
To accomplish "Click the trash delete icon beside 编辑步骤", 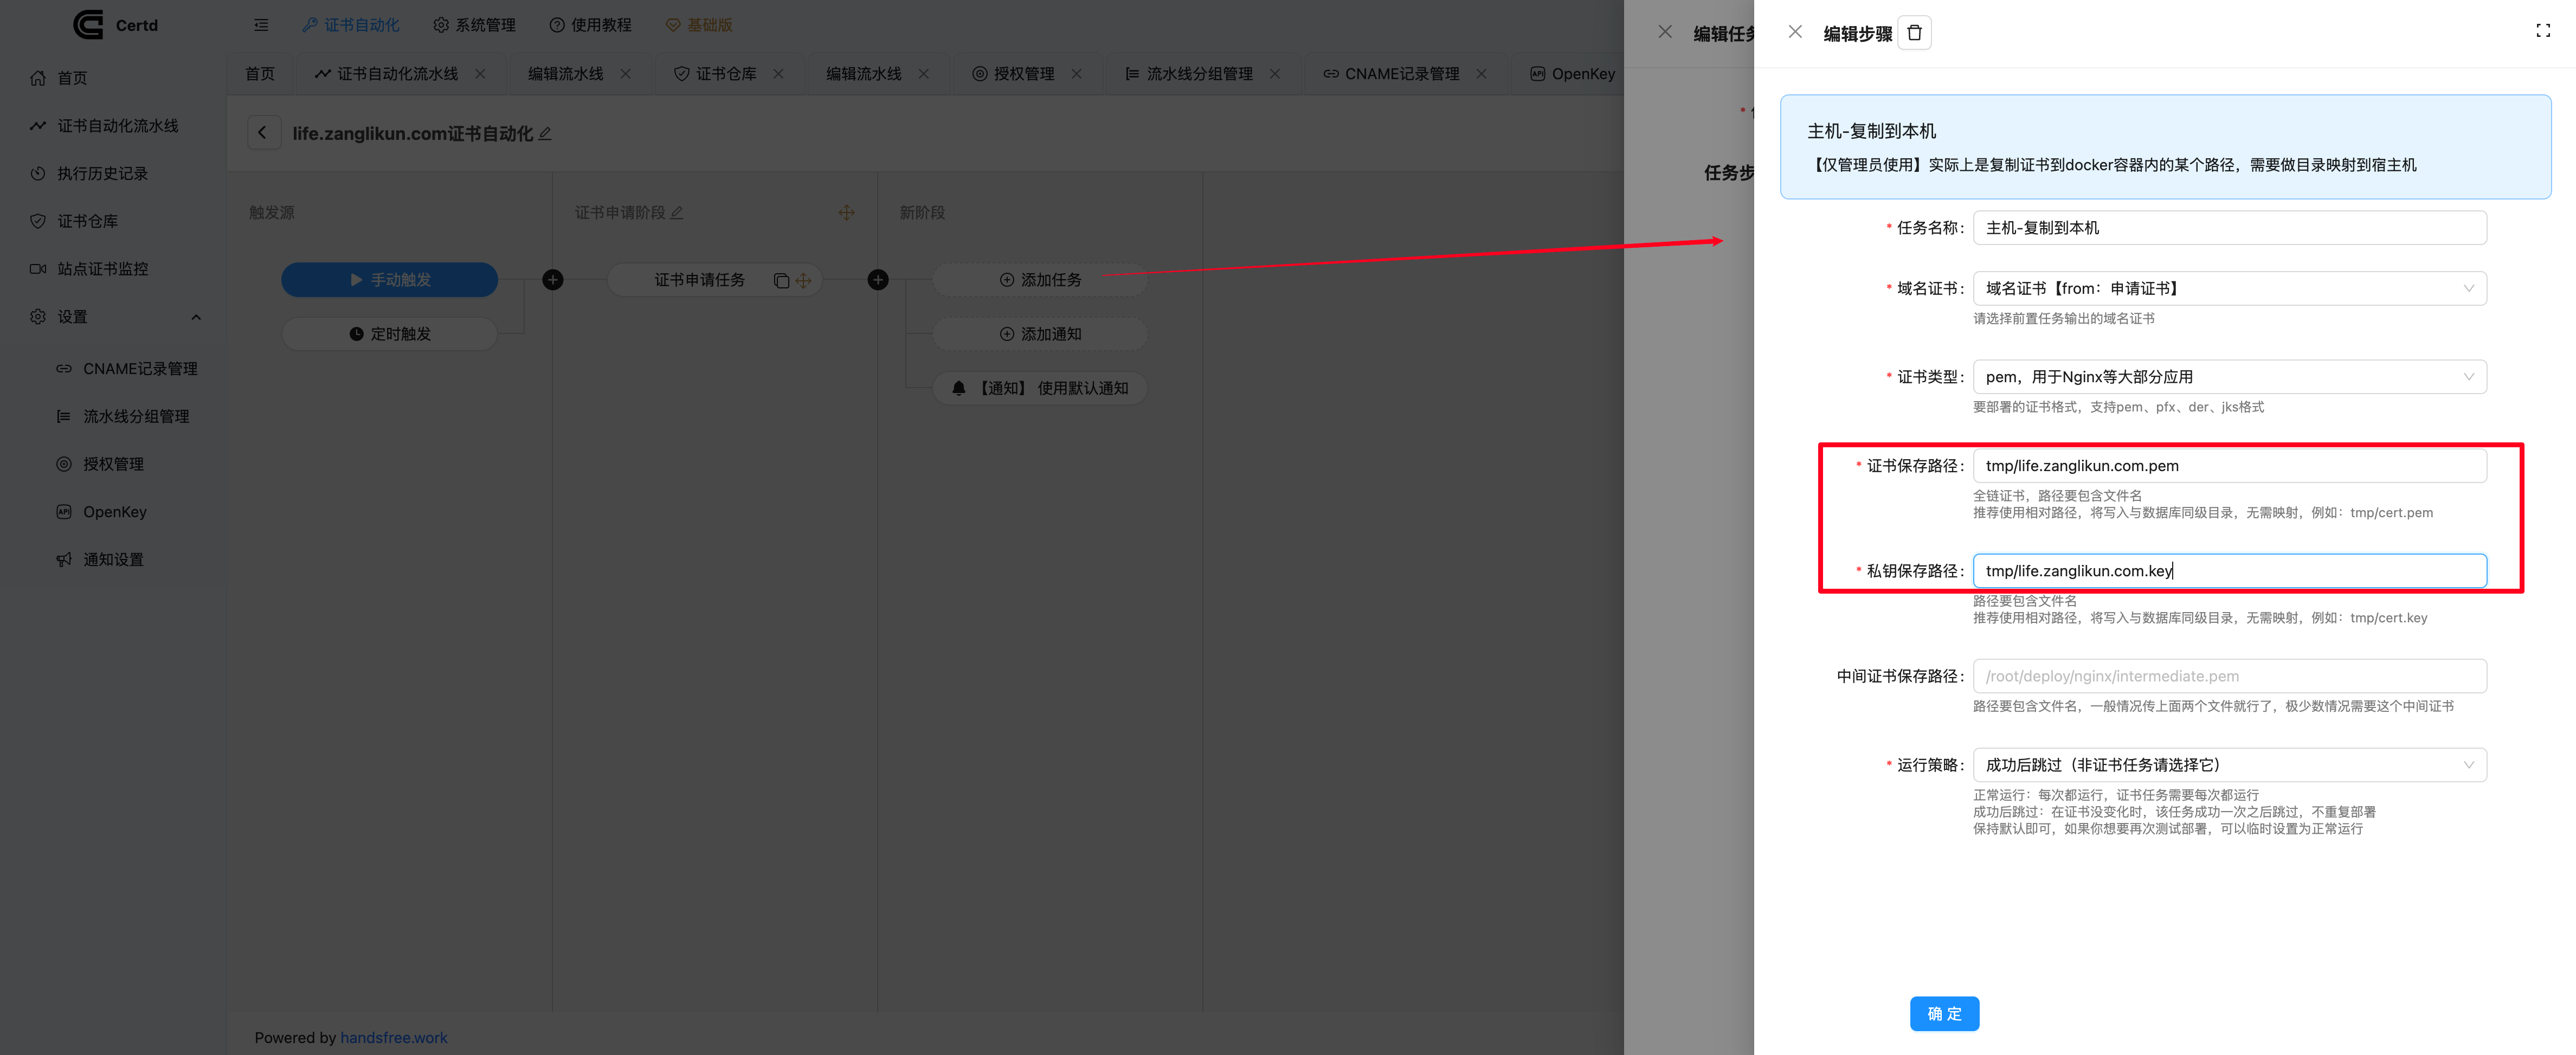I will pyautogui.click(x=1914, y=33).
